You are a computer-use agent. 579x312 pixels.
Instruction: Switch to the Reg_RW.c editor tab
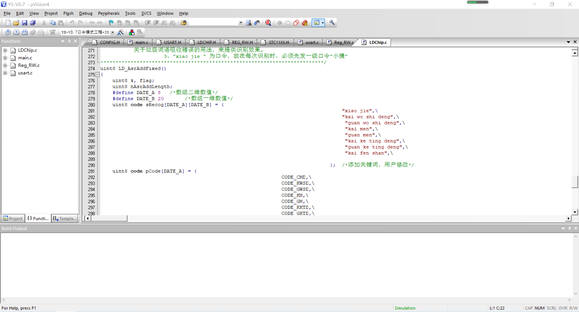pos(341,42)
